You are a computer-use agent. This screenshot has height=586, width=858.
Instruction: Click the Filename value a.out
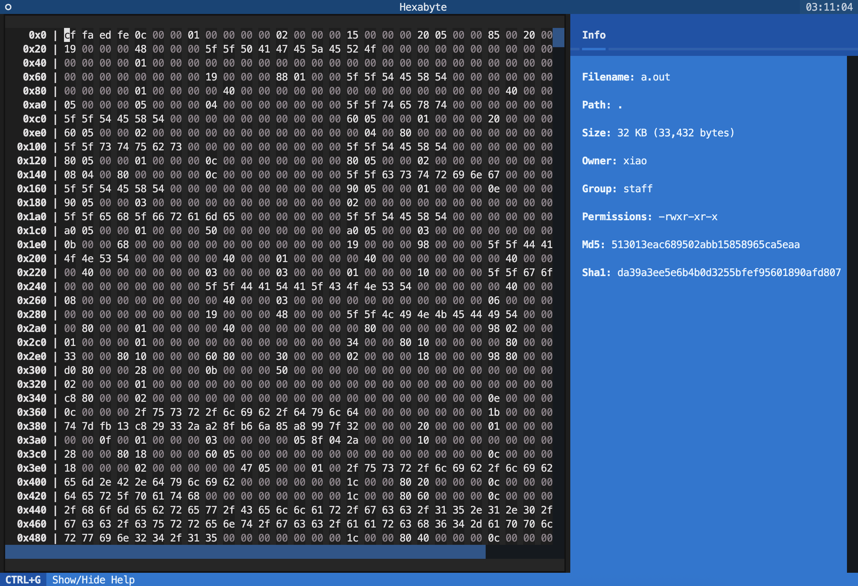(655, 77)
